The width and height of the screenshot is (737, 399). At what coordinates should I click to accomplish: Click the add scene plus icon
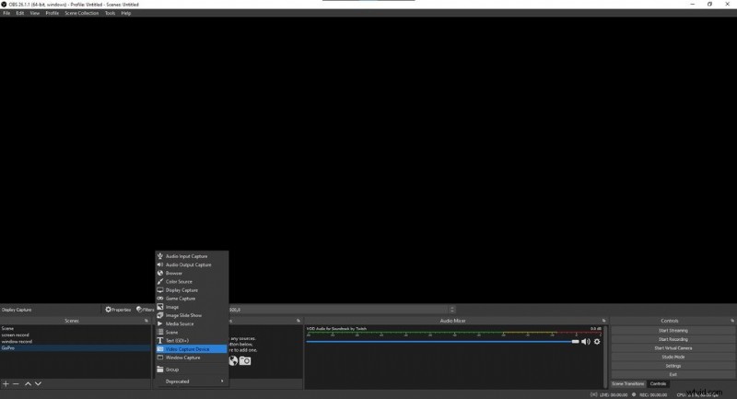6,383
